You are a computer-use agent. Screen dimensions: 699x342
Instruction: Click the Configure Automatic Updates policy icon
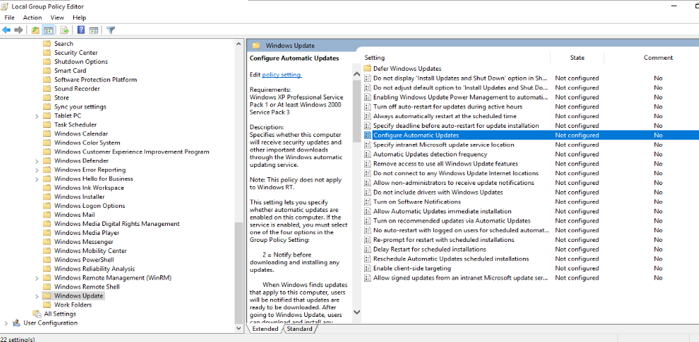point(368,136)
